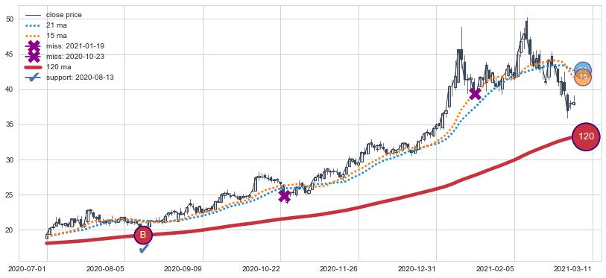
Task: Click the 35 y-axis tick label
Action: pyautogui.click(x=10, y=125)
